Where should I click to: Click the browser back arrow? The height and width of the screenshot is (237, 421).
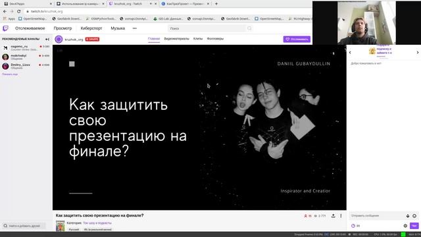pyautogui.click(x=5, y=11)
